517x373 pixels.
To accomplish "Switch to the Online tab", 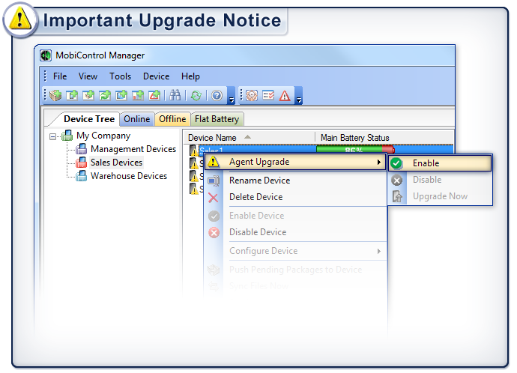I will [137, 119].
